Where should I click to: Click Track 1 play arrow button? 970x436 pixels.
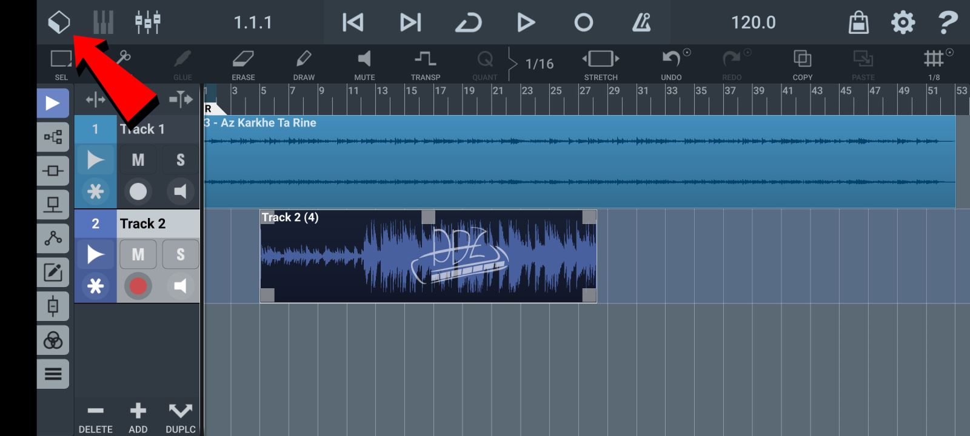95,160
